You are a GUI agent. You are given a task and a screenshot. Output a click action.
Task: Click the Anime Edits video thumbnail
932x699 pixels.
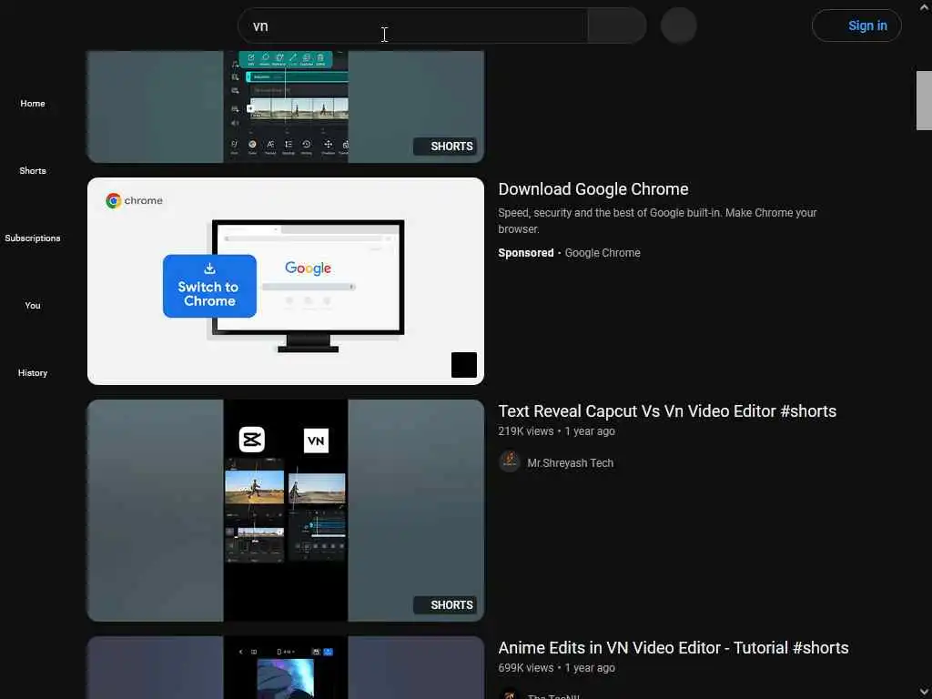click(286, 667)
